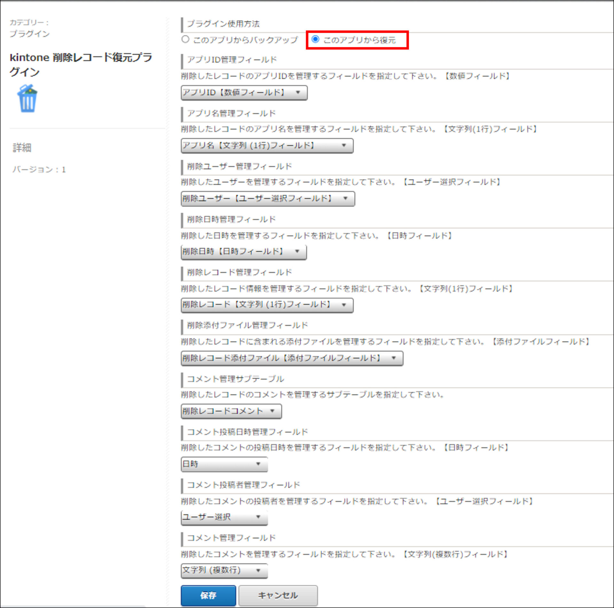Click the 削除ユーザー管理フィールド heading
The image size is (614, 608).
click(x=240, y=166)
